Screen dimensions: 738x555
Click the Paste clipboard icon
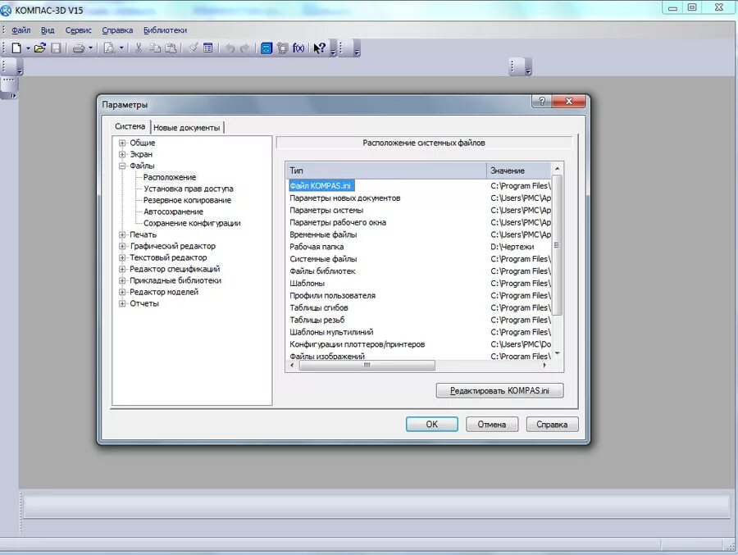tap(171, 48)
